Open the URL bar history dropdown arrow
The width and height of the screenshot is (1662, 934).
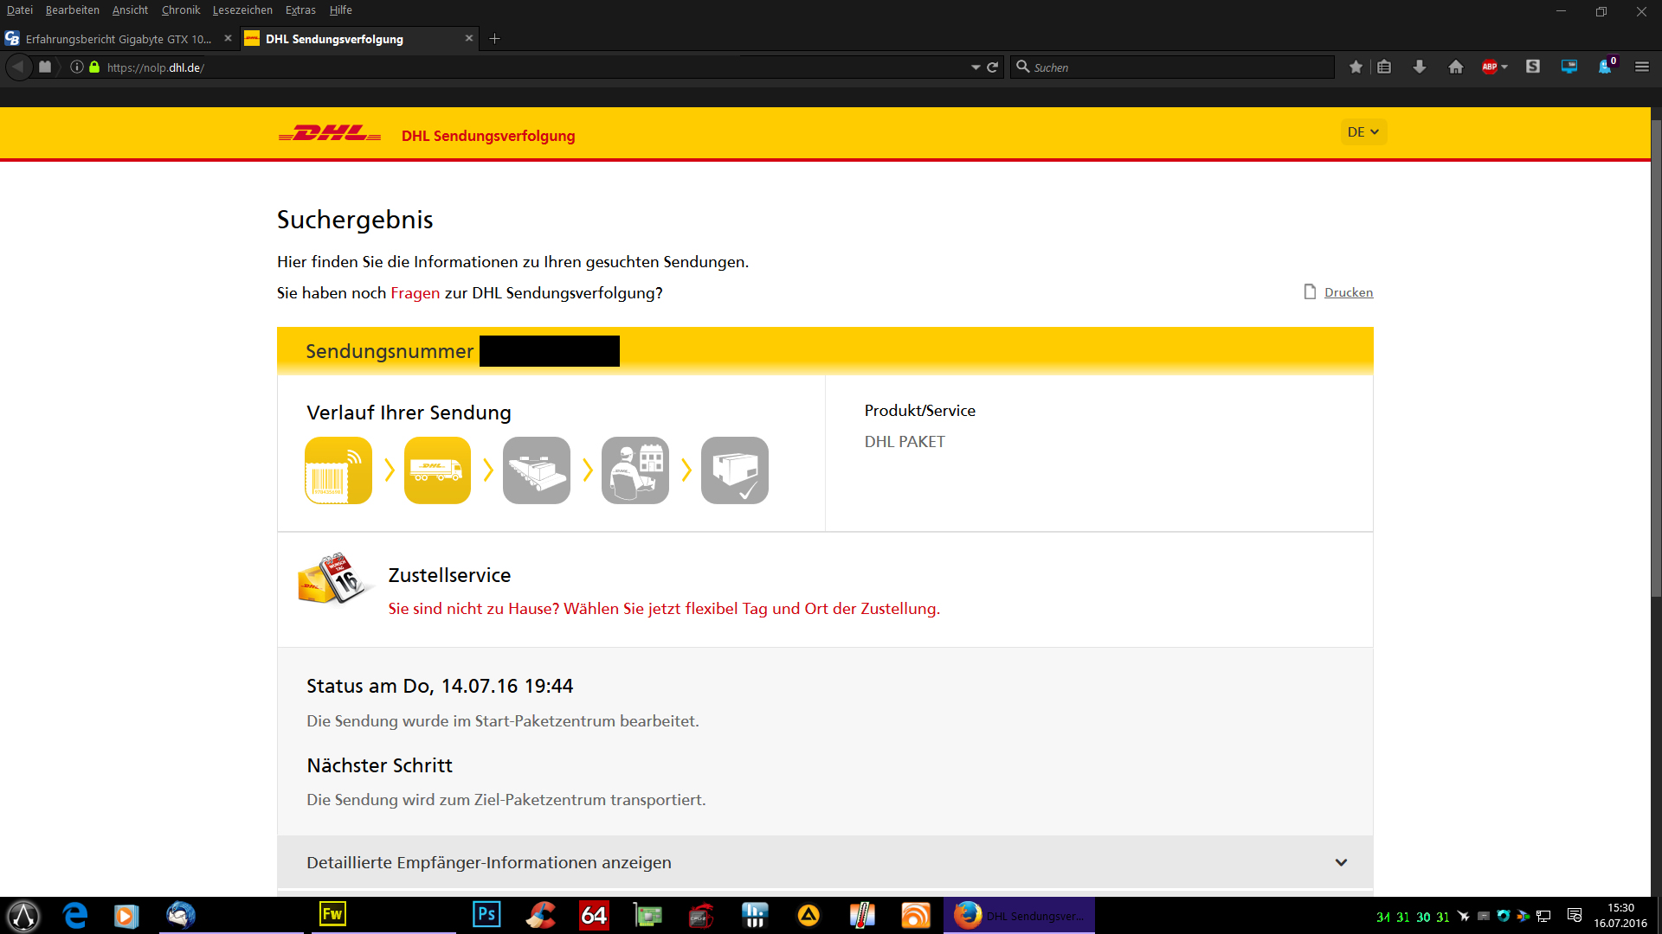[x=976, y=67]
